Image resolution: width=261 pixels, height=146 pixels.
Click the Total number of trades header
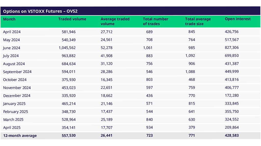tap(155, 21)
